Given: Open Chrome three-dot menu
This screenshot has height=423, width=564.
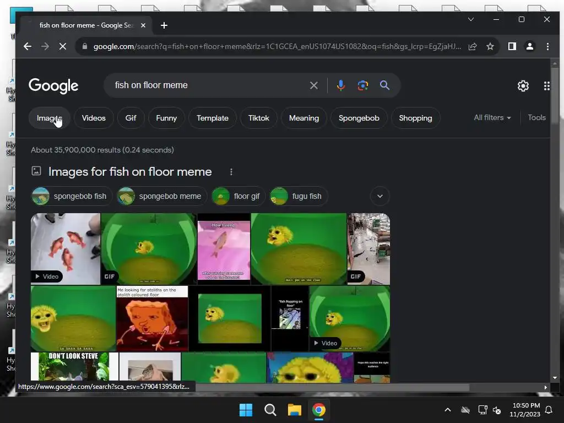Looking at the screenshot, I should 547,46.
